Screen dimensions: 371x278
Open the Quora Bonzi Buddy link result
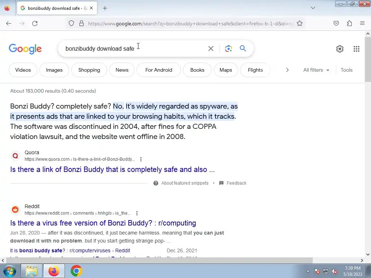tap(112, 169)
